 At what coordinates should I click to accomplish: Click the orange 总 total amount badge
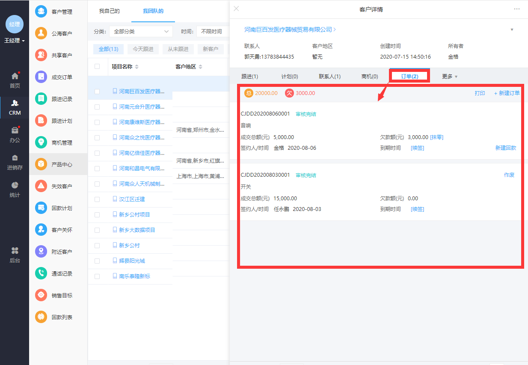248,93
